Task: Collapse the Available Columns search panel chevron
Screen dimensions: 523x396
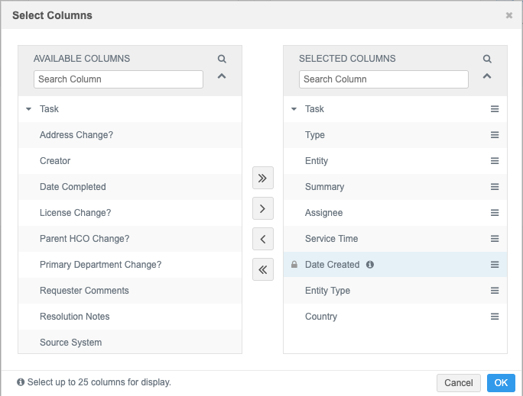Action: (222, 76)
